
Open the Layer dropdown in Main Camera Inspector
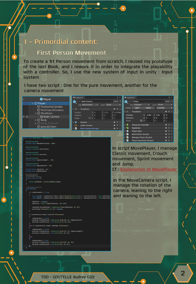(x=113, y=105)
